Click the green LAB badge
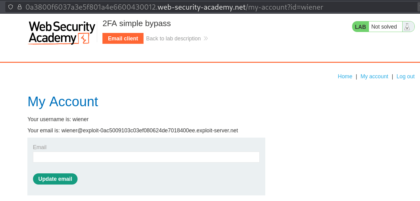 (x=360, y=26)
